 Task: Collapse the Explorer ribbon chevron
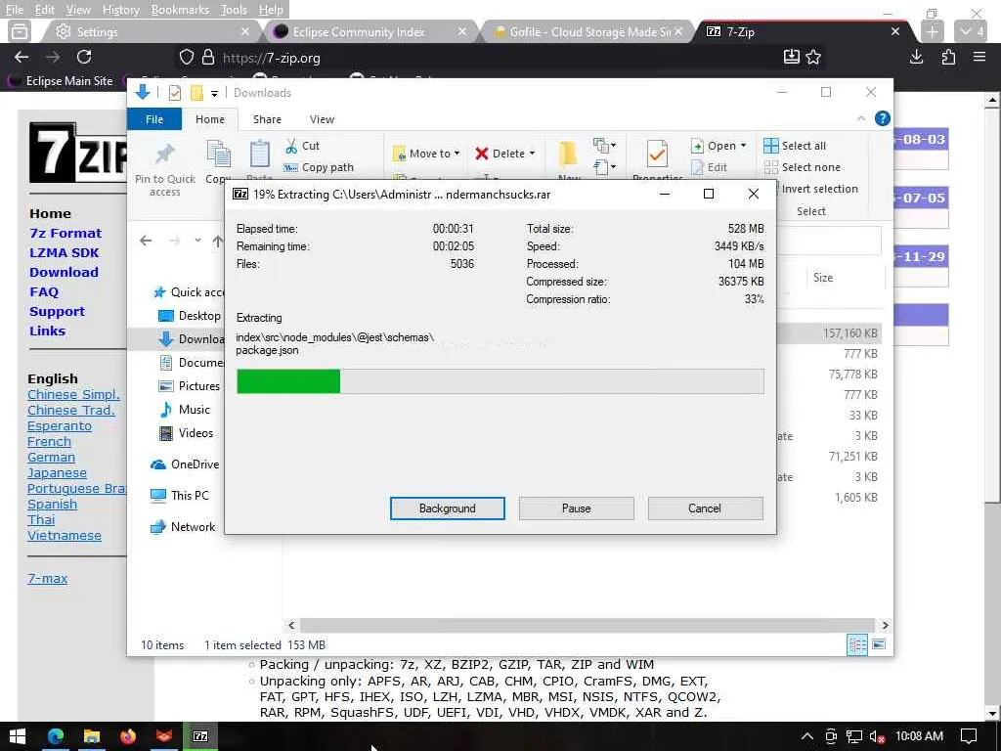860,118
